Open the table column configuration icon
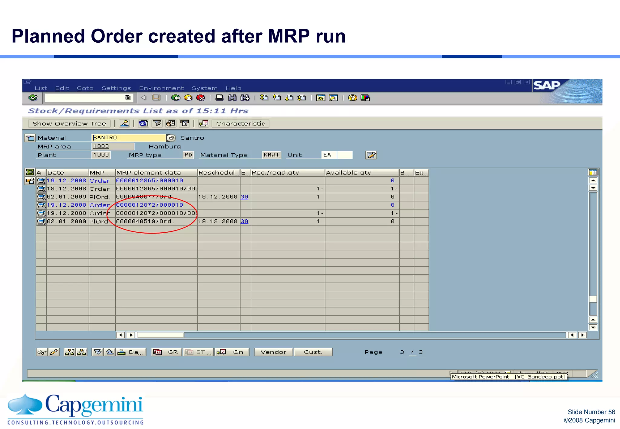This screenshot has height=429, width=620. coord(593,172)
